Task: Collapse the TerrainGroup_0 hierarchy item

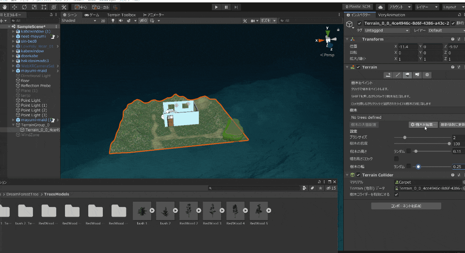Action: point(13,125)
